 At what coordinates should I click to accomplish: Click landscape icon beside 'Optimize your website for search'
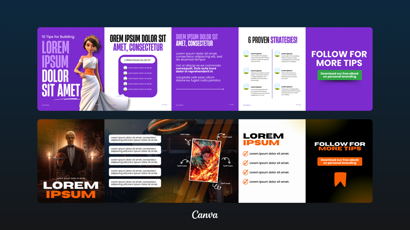pyautogui.click(x=246, y=71)
